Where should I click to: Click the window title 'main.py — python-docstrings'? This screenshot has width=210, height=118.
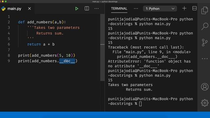pyautogui.click(x=105, y=2)
